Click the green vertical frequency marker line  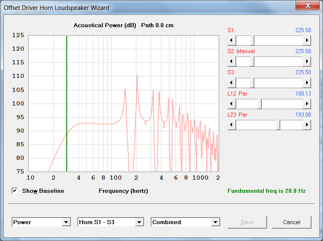pyautogui.click(x=67, y=103)
